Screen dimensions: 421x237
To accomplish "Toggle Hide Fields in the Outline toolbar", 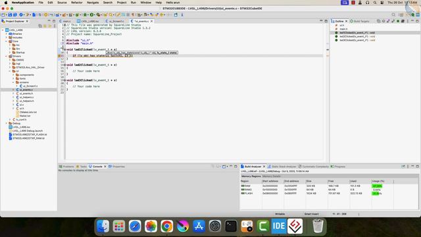I will [388, 21].
